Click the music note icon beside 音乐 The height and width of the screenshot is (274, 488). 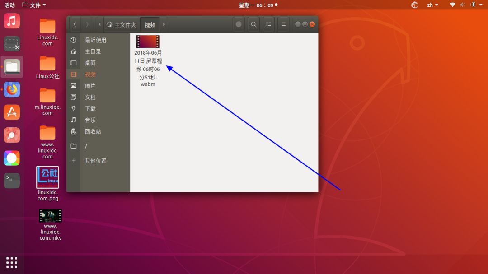coord(74,120)
